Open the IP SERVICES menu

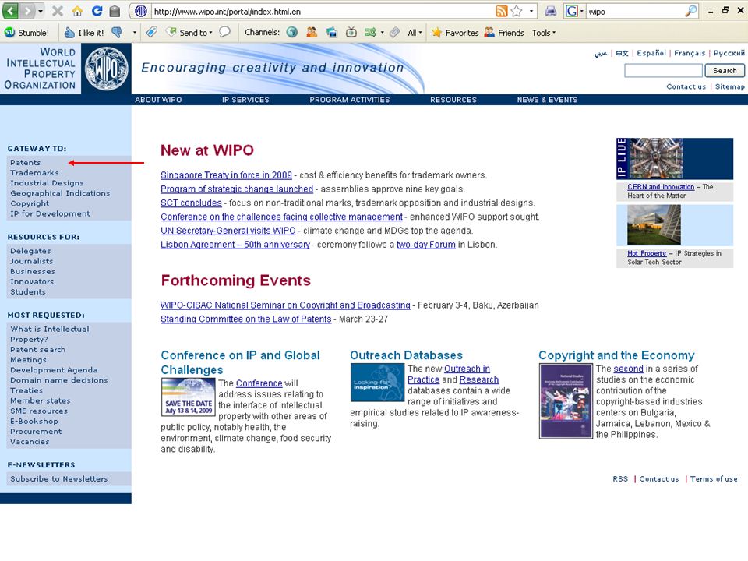coord(245,100)
